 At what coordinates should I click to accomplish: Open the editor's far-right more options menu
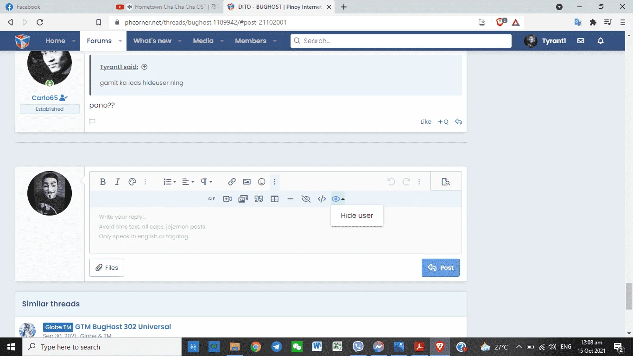[419, 182]
